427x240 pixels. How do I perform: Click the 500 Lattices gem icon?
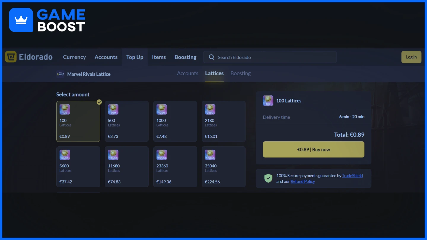[x=113, y=109]
